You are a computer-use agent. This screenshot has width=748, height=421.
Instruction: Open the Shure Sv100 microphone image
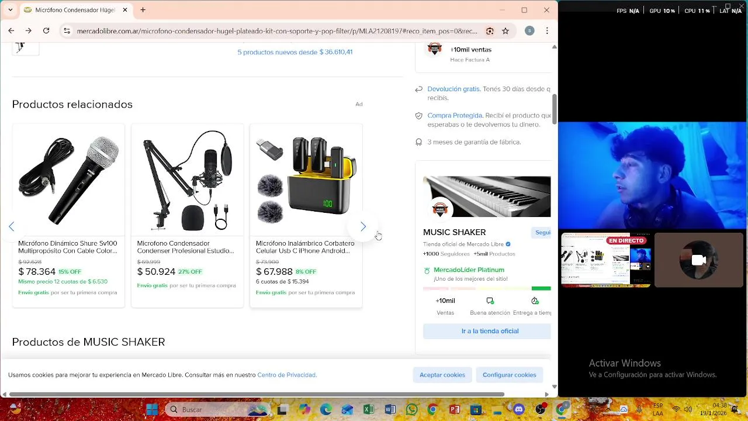click(68, 180)
